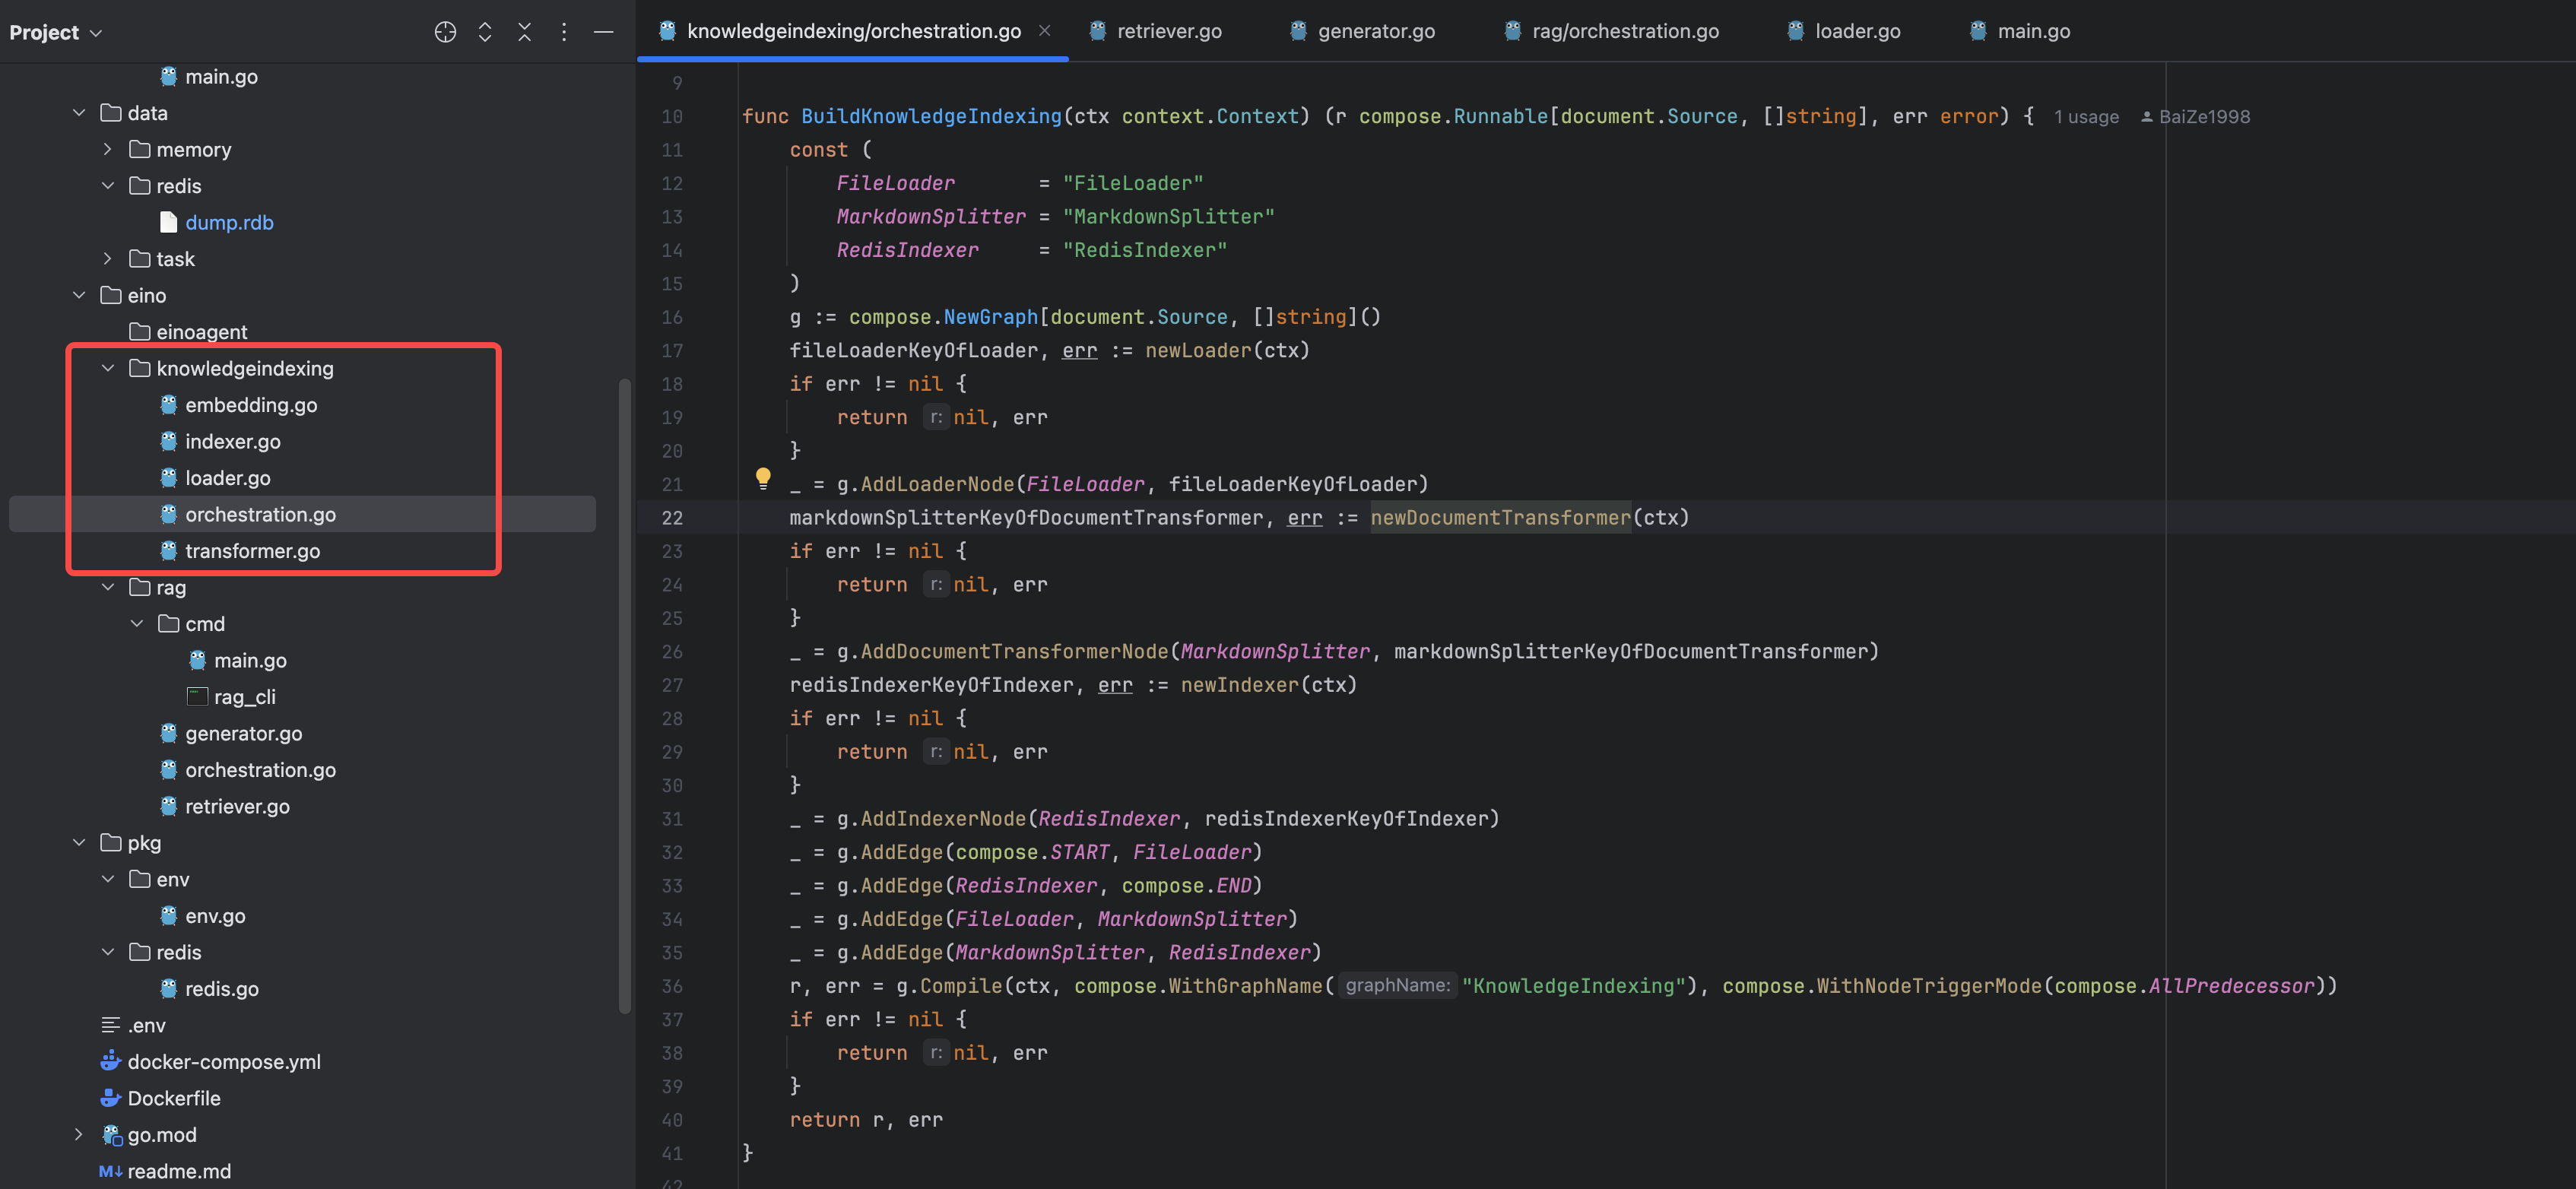
Task: Expand the memory folder
Action: [x=107, y=149]
